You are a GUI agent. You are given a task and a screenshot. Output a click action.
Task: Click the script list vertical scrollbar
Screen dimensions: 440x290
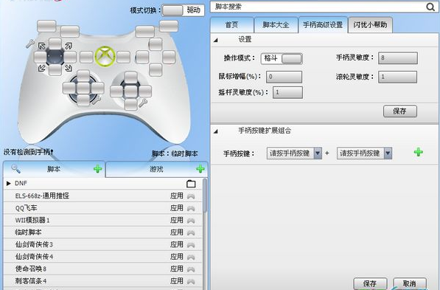tap(205, 196)
